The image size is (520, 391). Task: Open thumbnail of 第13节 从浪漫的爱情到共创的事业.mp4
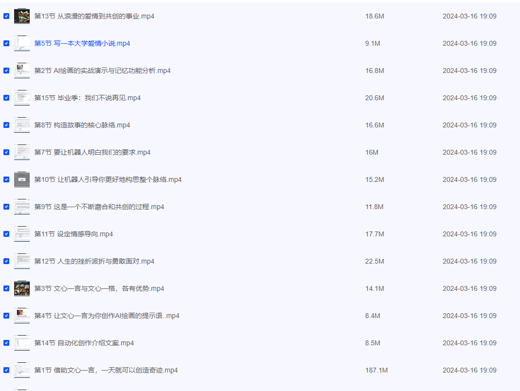click(22, 16)
